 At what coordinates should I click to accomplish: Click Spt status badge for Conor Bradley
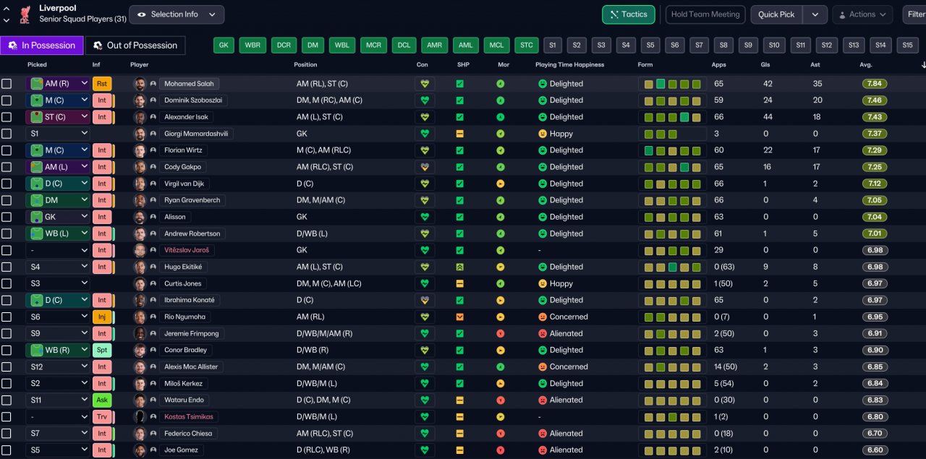102,350
